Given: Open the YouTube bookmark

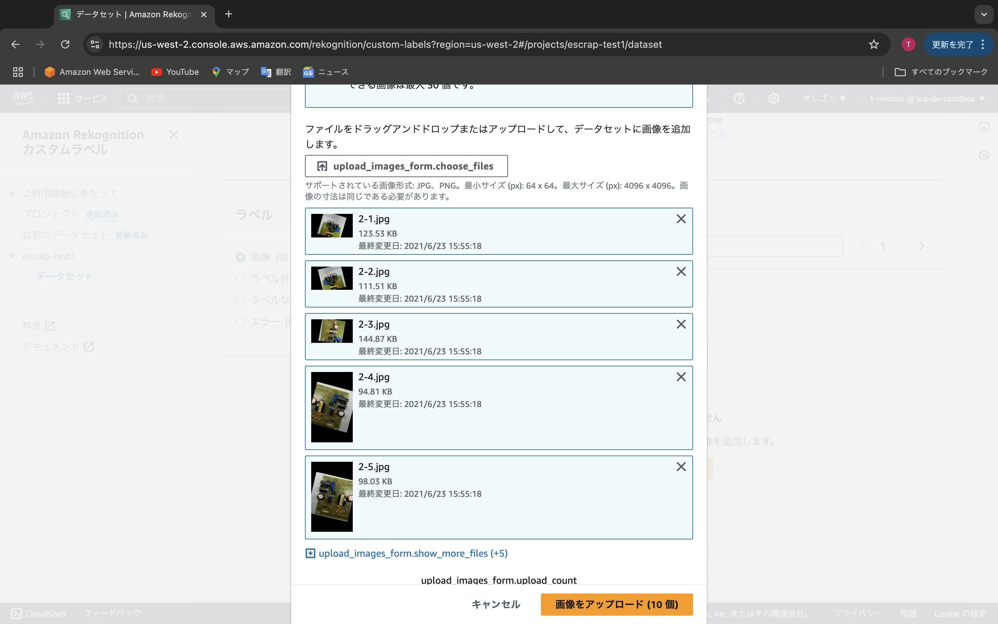Looking at the screenshot, I should [x=175, y=71].
